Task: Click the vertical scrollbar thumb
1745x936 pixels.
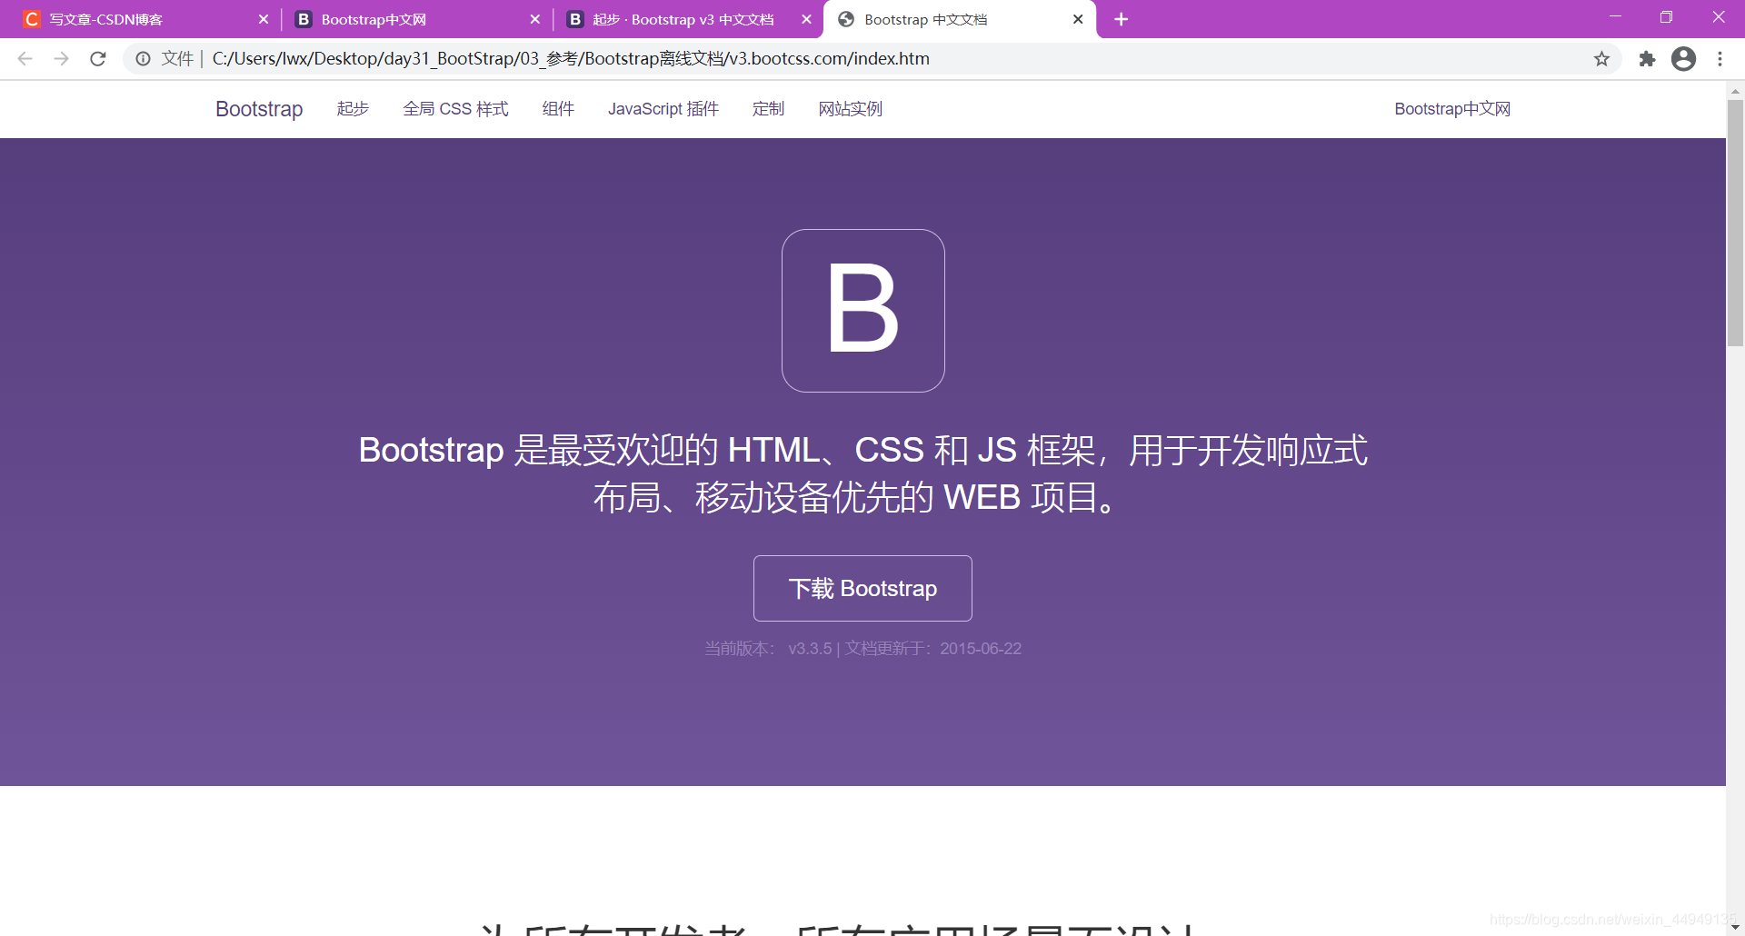Action: click(1735, 223)
